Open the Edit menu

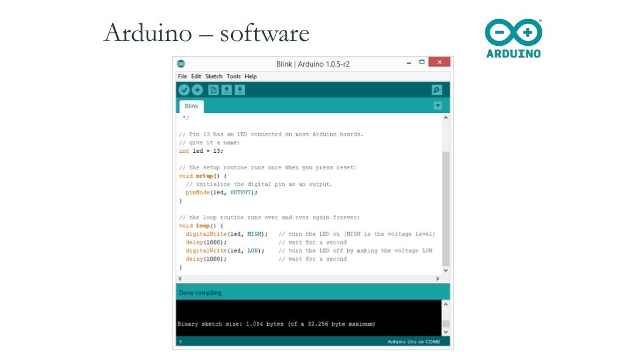pyautogui.click(x=196, y=76)
